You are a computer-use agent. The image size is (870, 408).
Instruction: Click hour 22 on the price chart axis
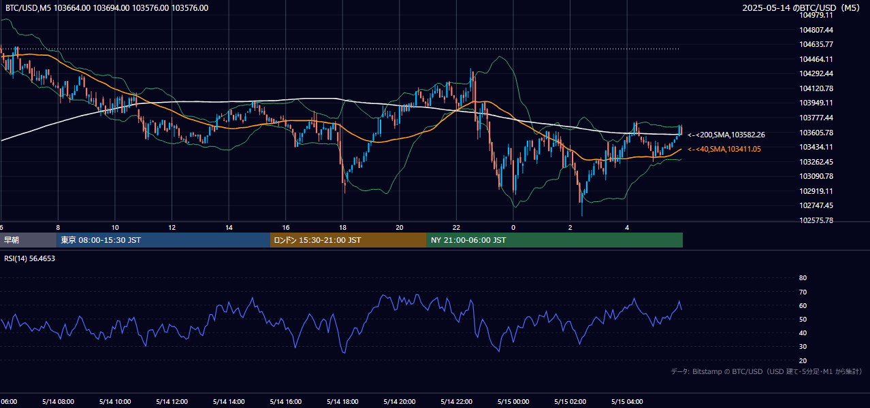pyautogui.click(x=456, y=227)
